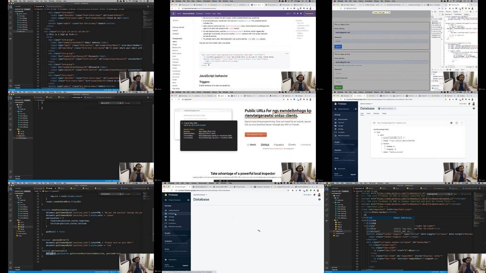
Task: Click the add child plus icon in database card
Action: coord(451,123)
